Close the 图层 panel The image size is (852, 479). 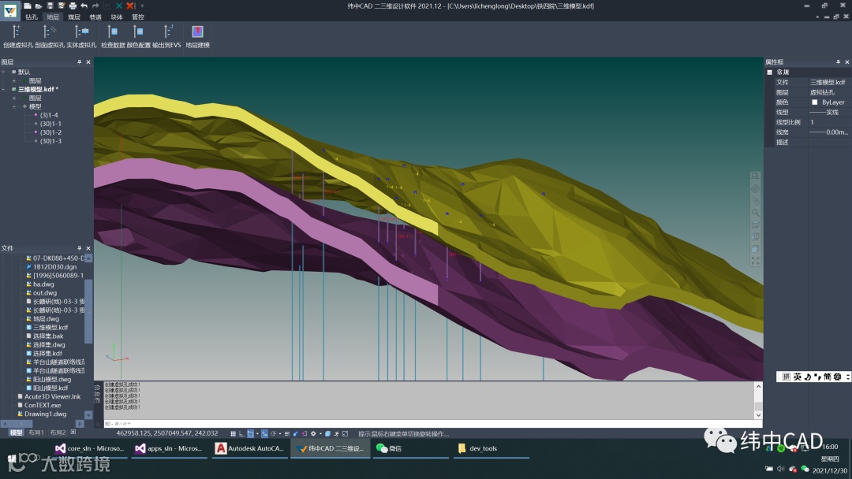(x=88, y=61)
